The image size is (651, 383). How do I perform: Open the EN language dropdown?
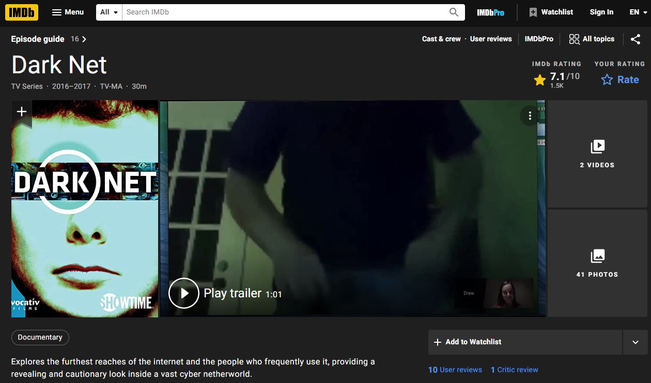coord(638,12)
